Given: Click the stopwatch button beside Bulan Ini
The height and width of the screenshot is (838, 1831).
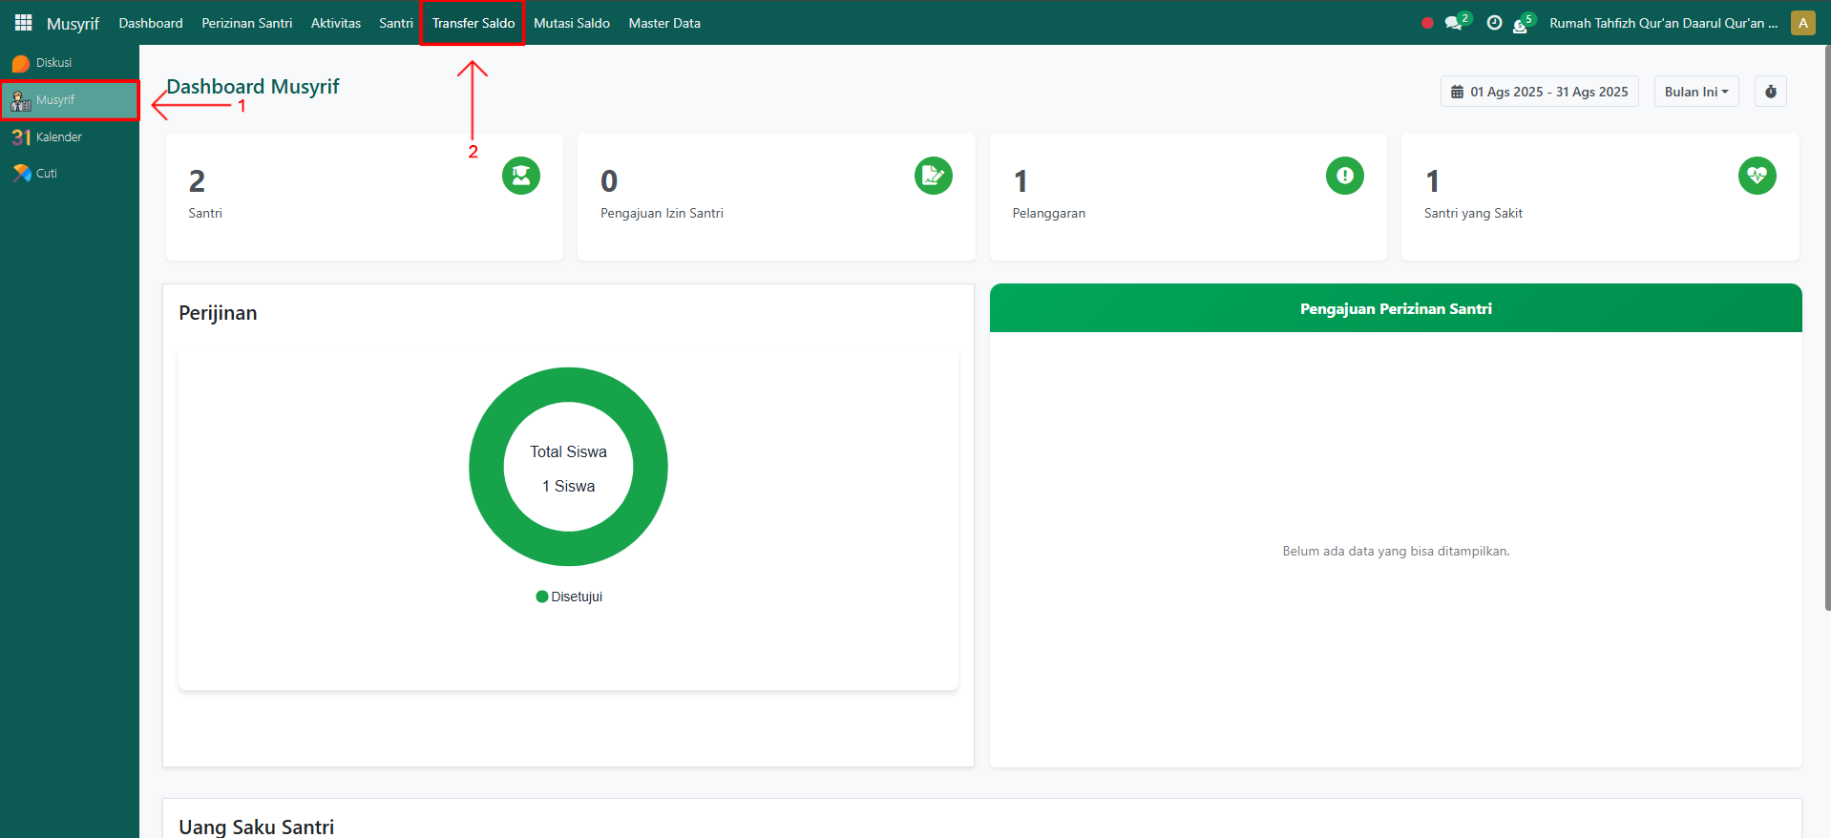Looking at the screenshot, I should pyautogui.click(x=1770, y=92).
